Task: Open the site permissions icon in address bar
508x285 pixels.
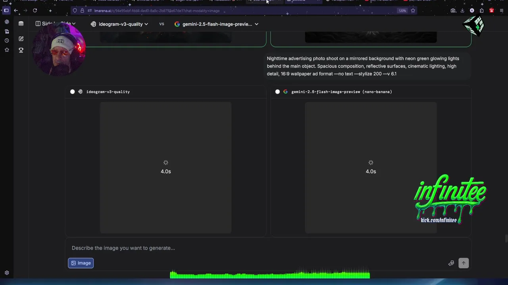Action: (x=90, y=11)
